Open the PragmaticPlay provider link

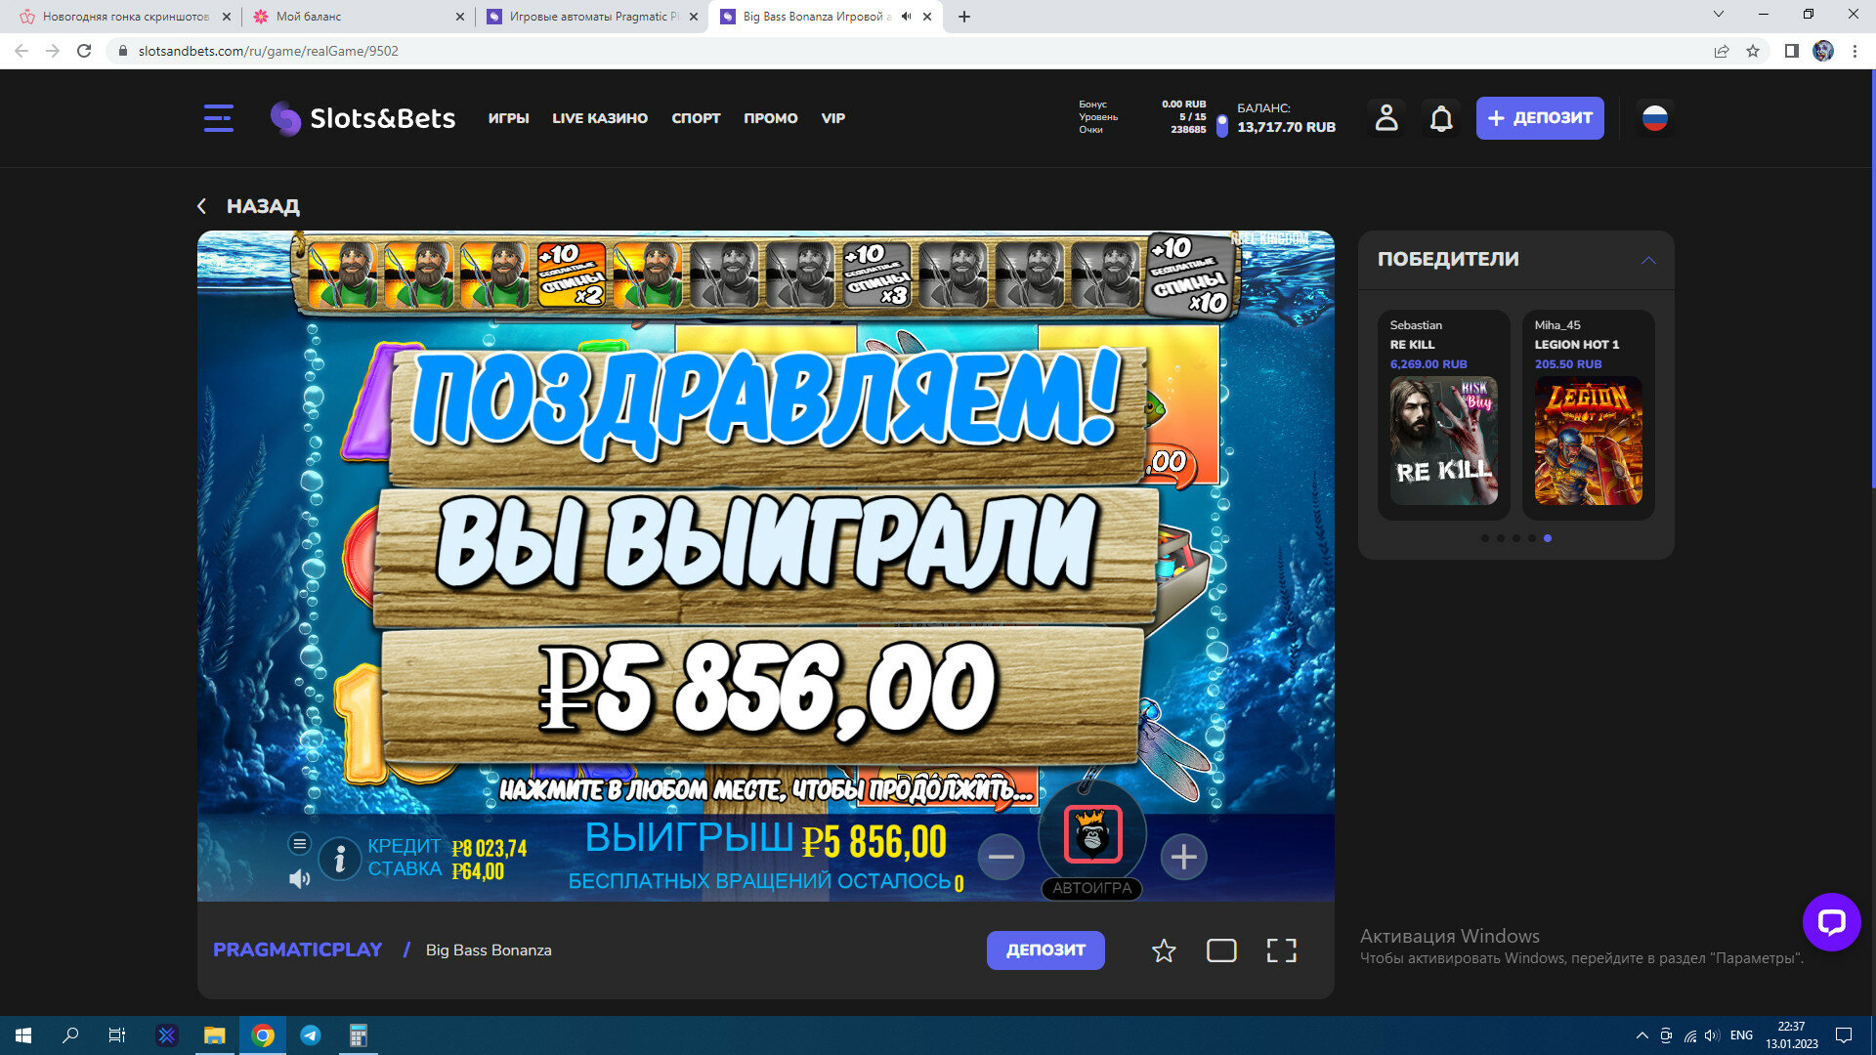298,949
